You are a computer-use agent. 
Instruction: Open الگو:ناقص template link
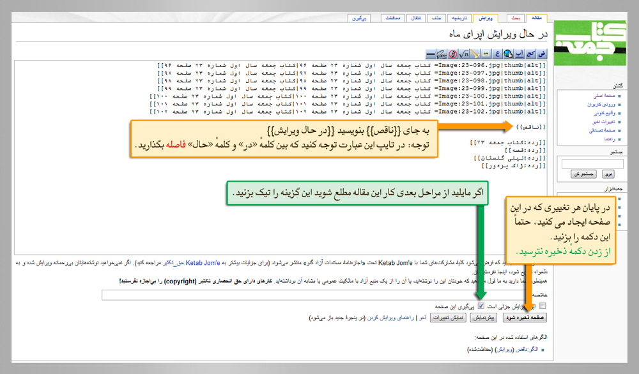(x=527, y=350)
